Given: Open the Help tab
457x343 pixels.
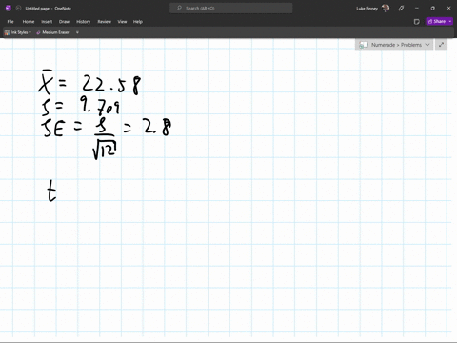Looking at the screenshot, I should pos(138,22).
